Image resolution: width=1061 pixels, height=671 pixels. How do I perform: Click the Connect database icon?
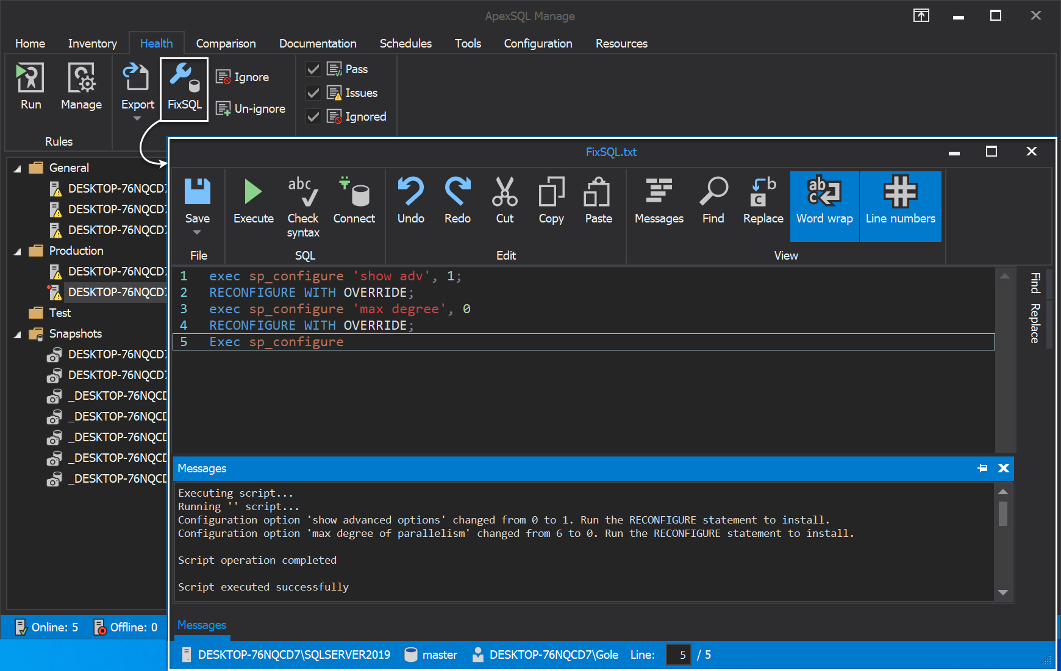354,201
